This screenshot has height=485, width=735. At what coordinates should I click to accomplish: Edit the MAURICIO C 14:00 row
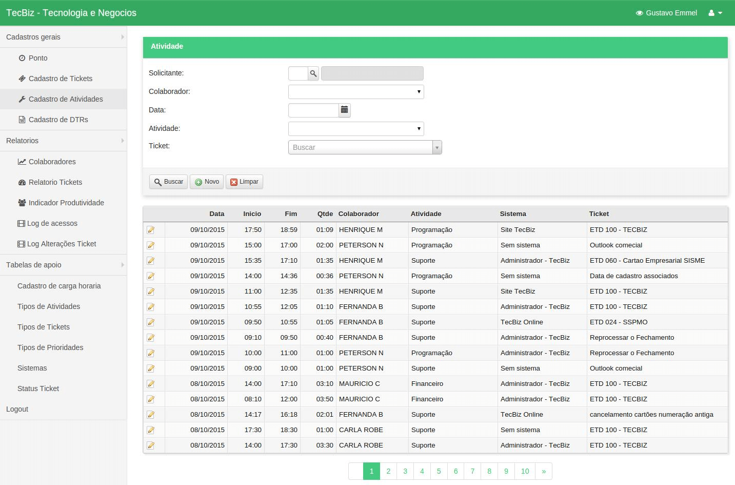coord(151,384)
